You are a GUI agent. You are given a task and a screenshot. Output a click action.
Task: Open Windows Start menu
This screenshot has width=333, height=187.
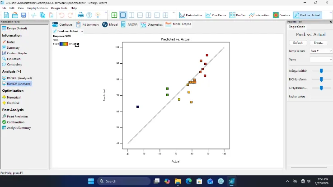click(x=91, y=181)
